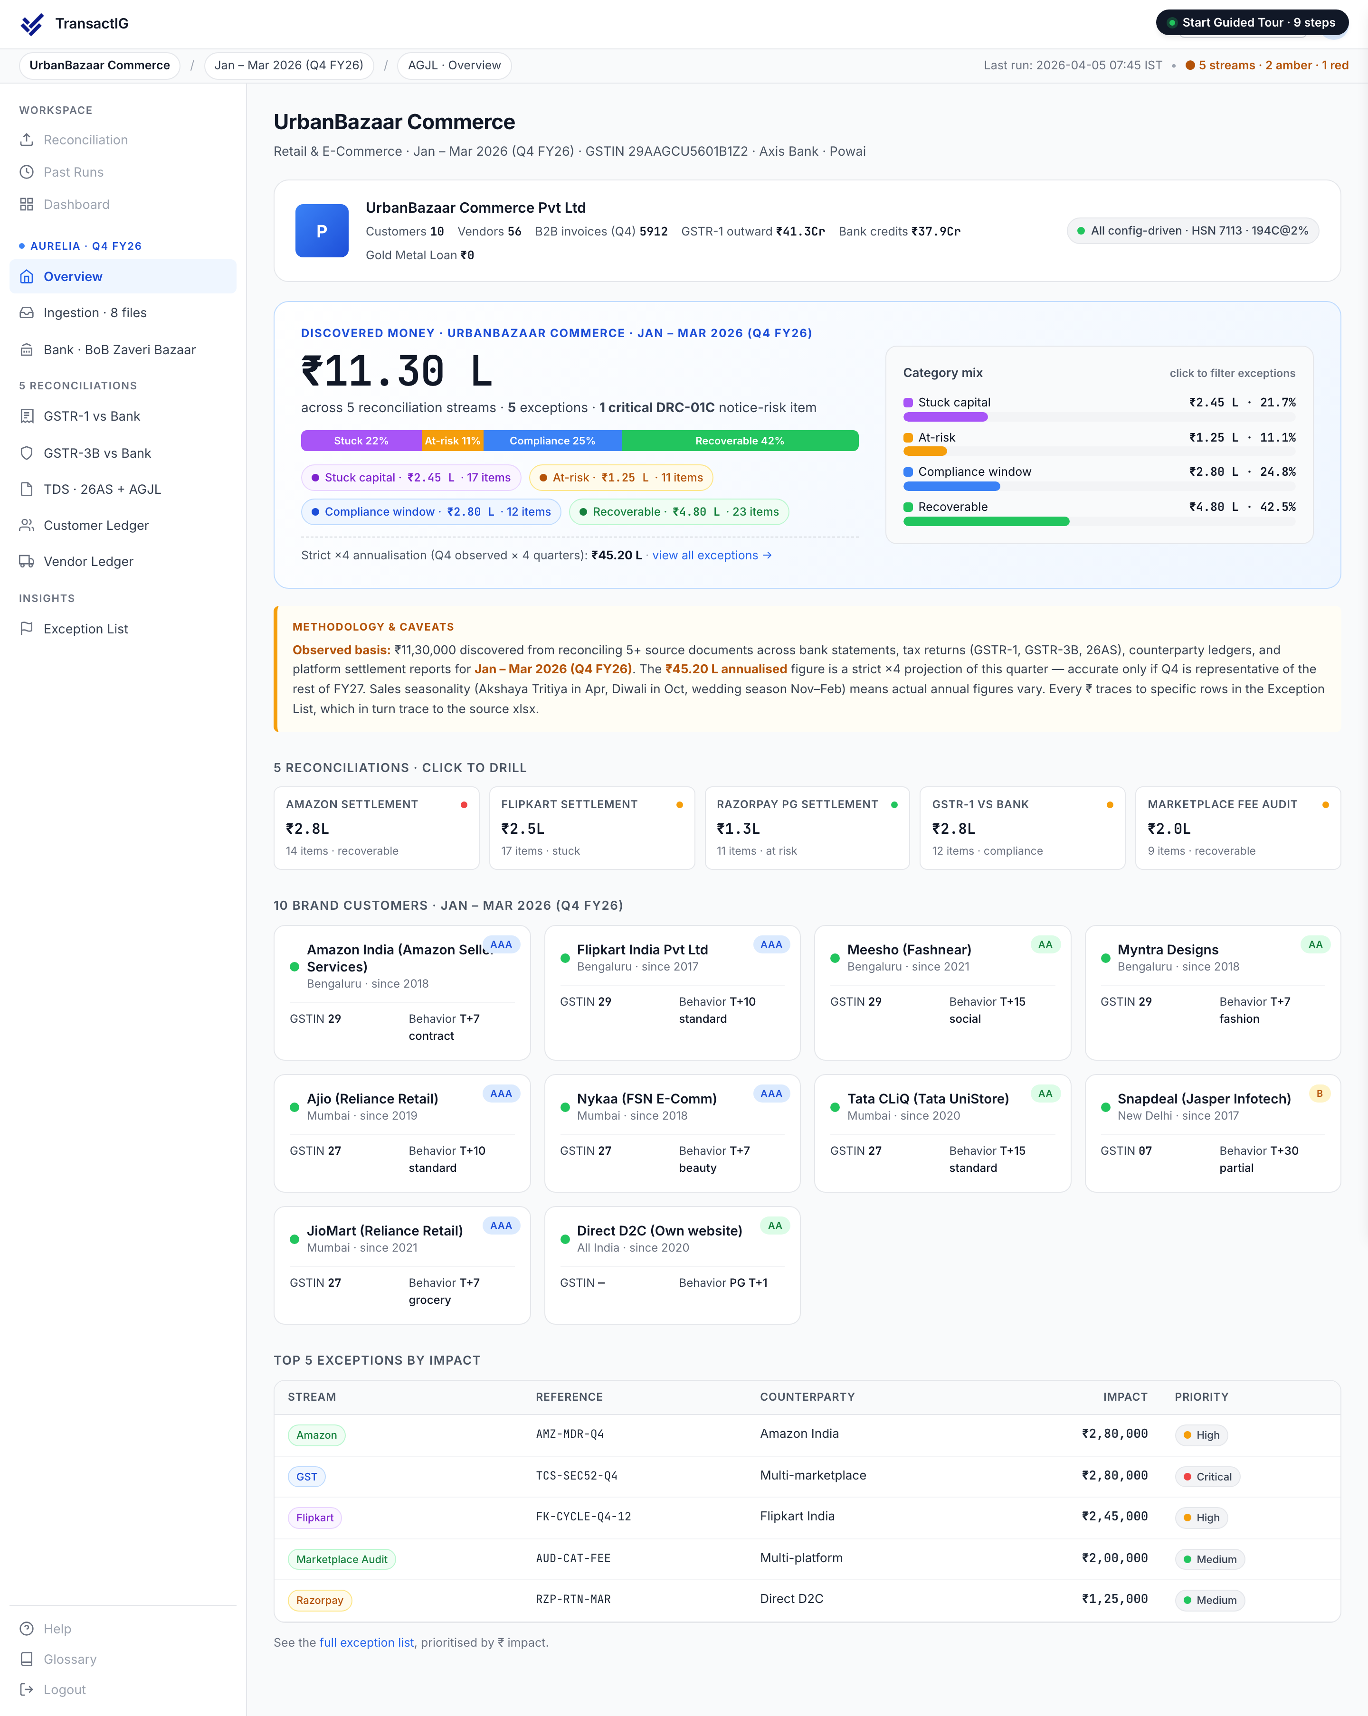1368x1716 pixels.
Task: Open the Reconciliation workspace item
Action: [123, 140]
